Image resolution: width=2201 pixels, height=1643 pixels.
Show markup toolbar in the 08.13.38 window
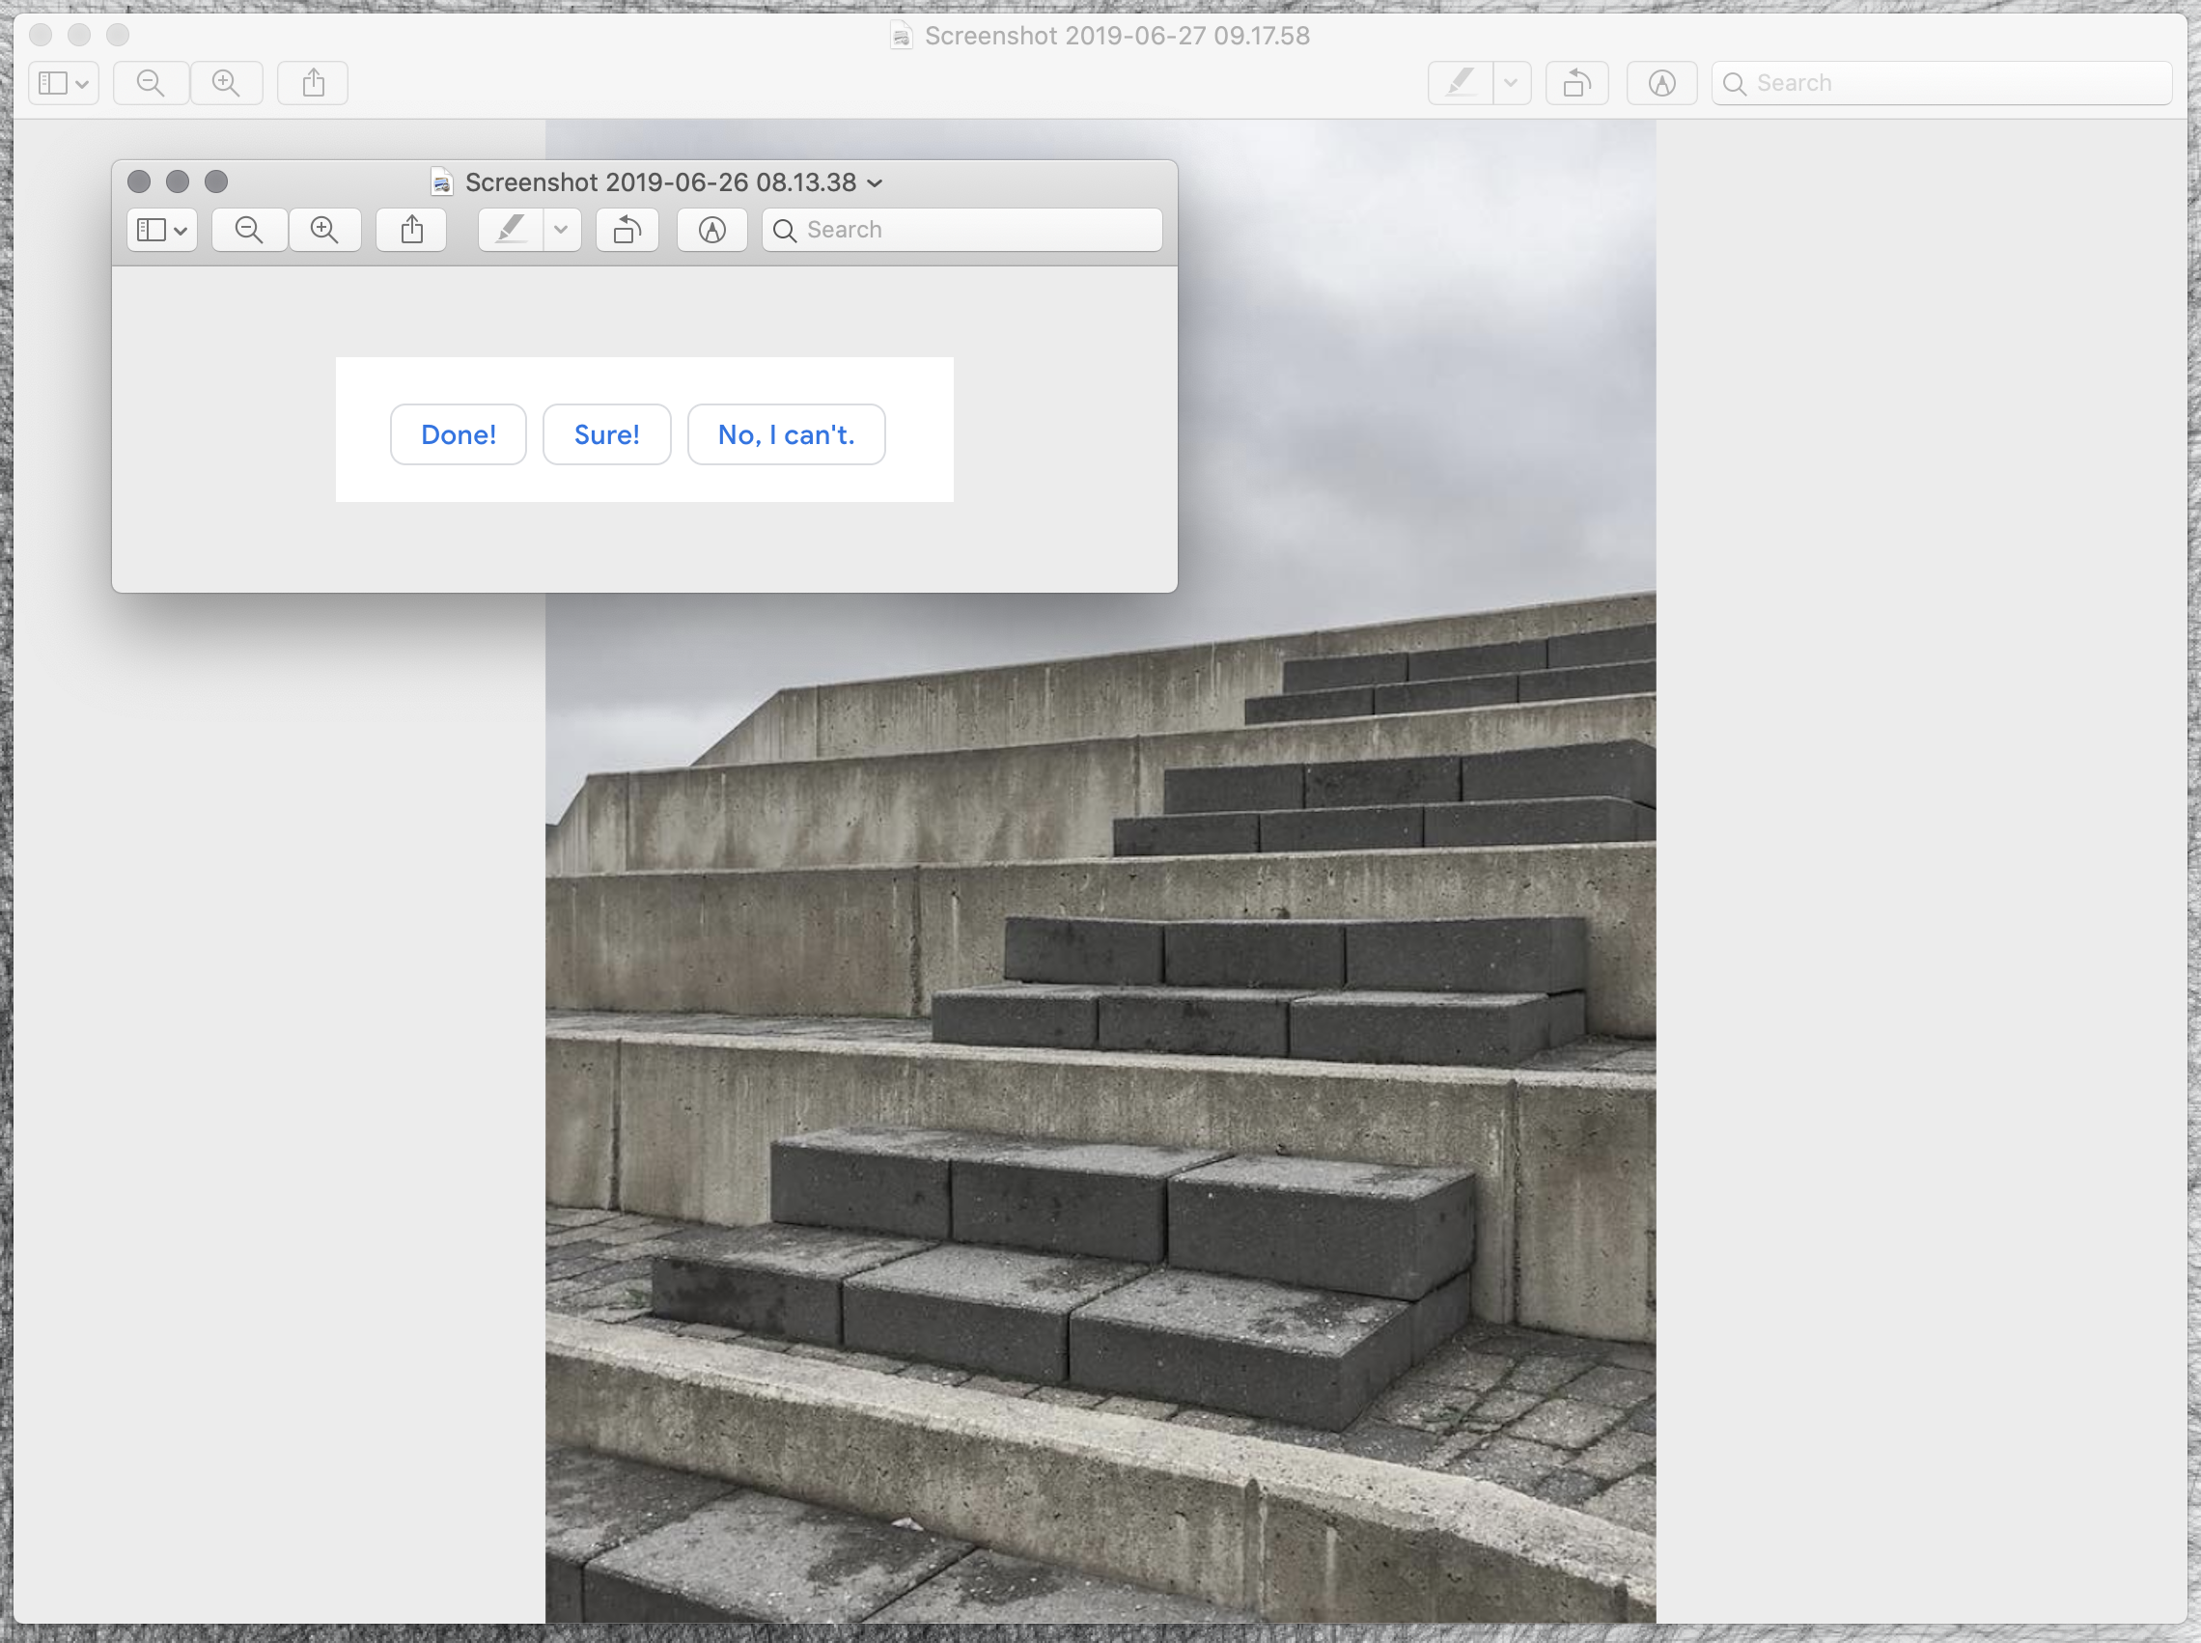pos(712,230)
